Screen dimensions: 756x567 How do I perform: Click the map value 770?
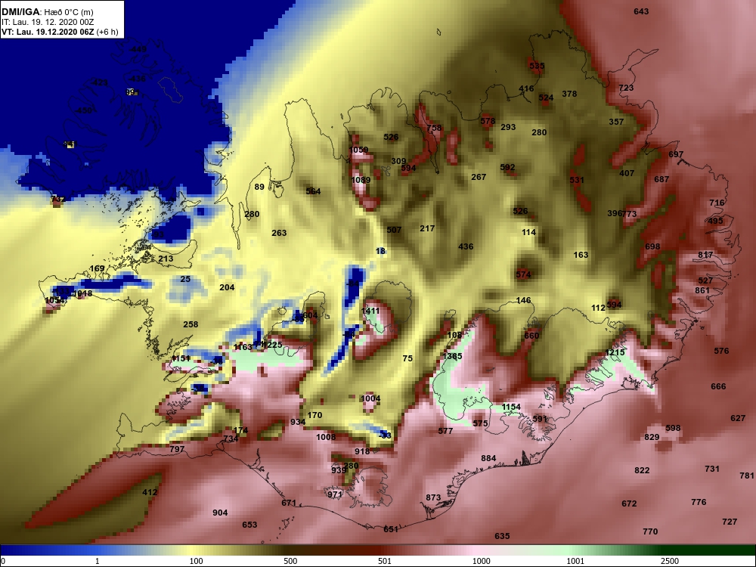coord(650,531)
